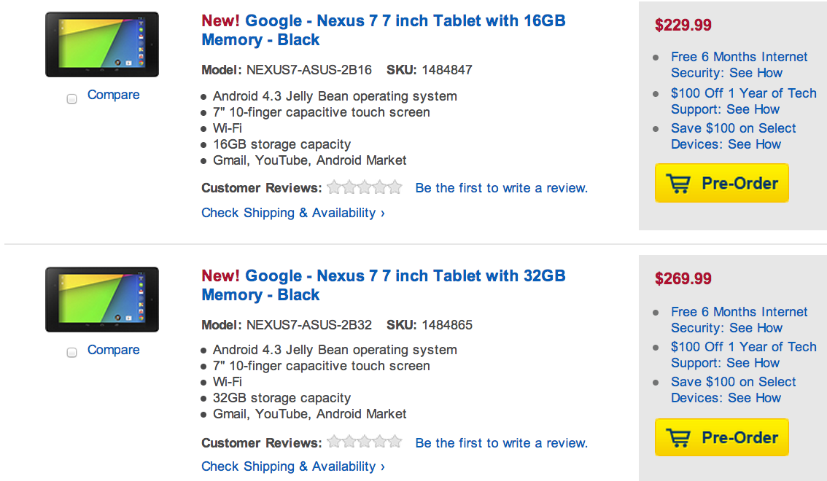Click the star rating for 32GB tablet
The image size is (827, 481).
365,442
